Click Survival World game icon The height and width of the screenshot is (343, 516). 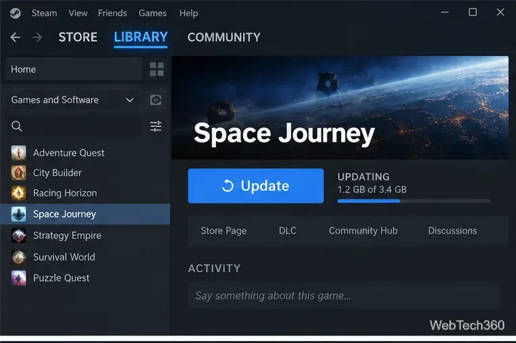[19, 257]
